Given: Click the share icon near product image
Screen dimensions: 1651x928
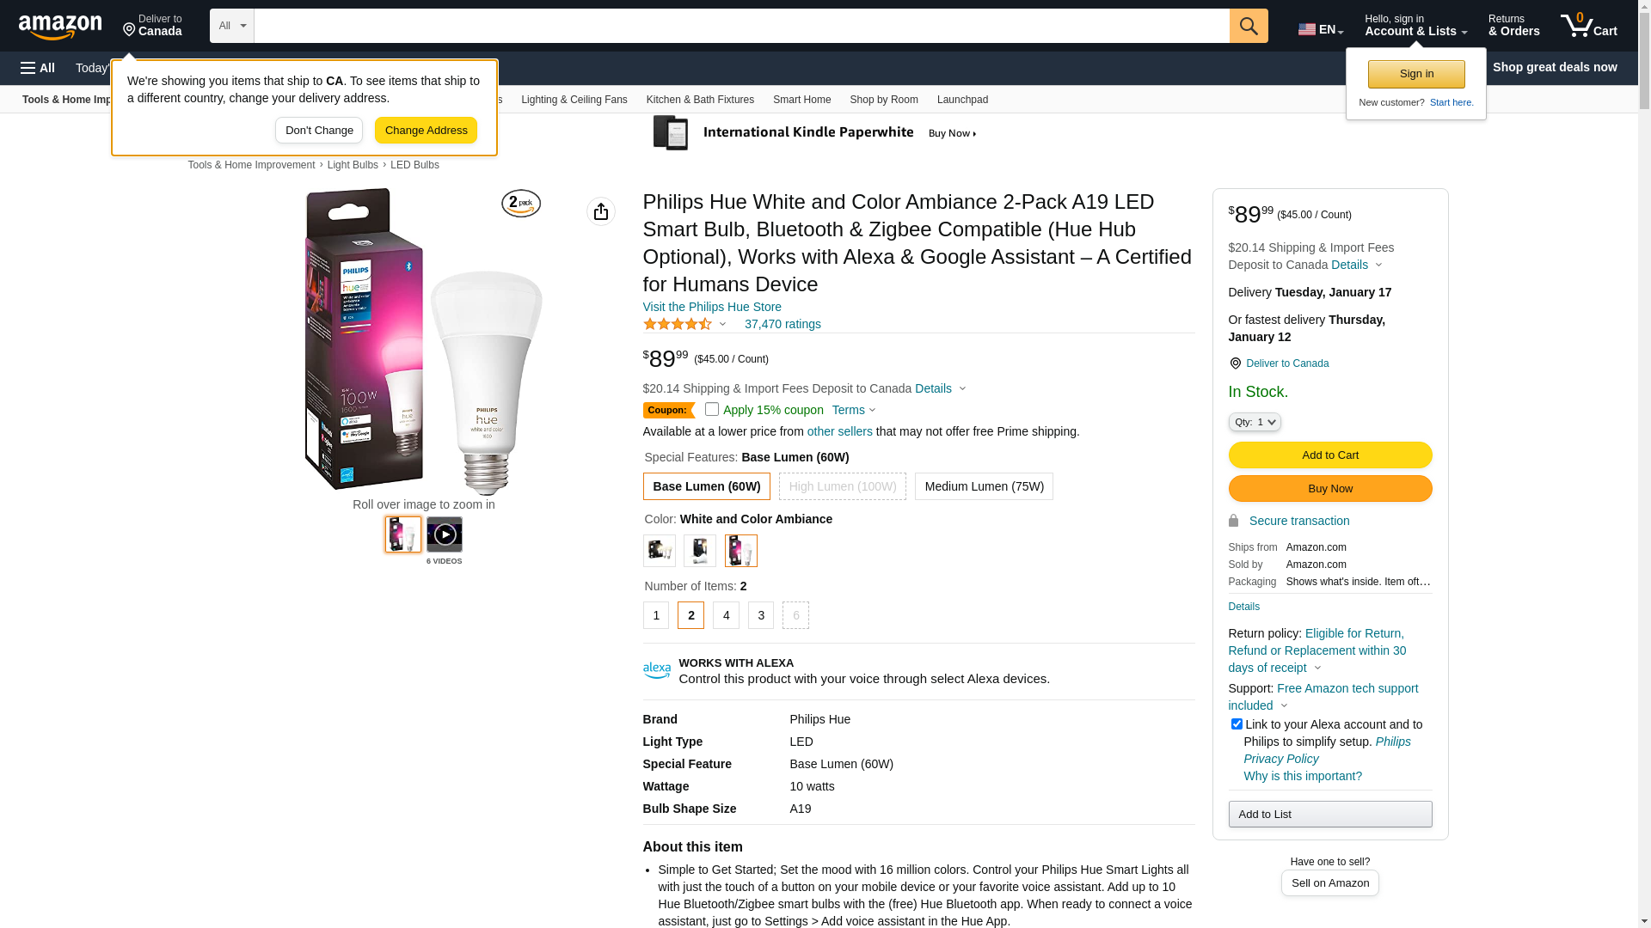Looking at the screenshot, I should click(600, 211).
